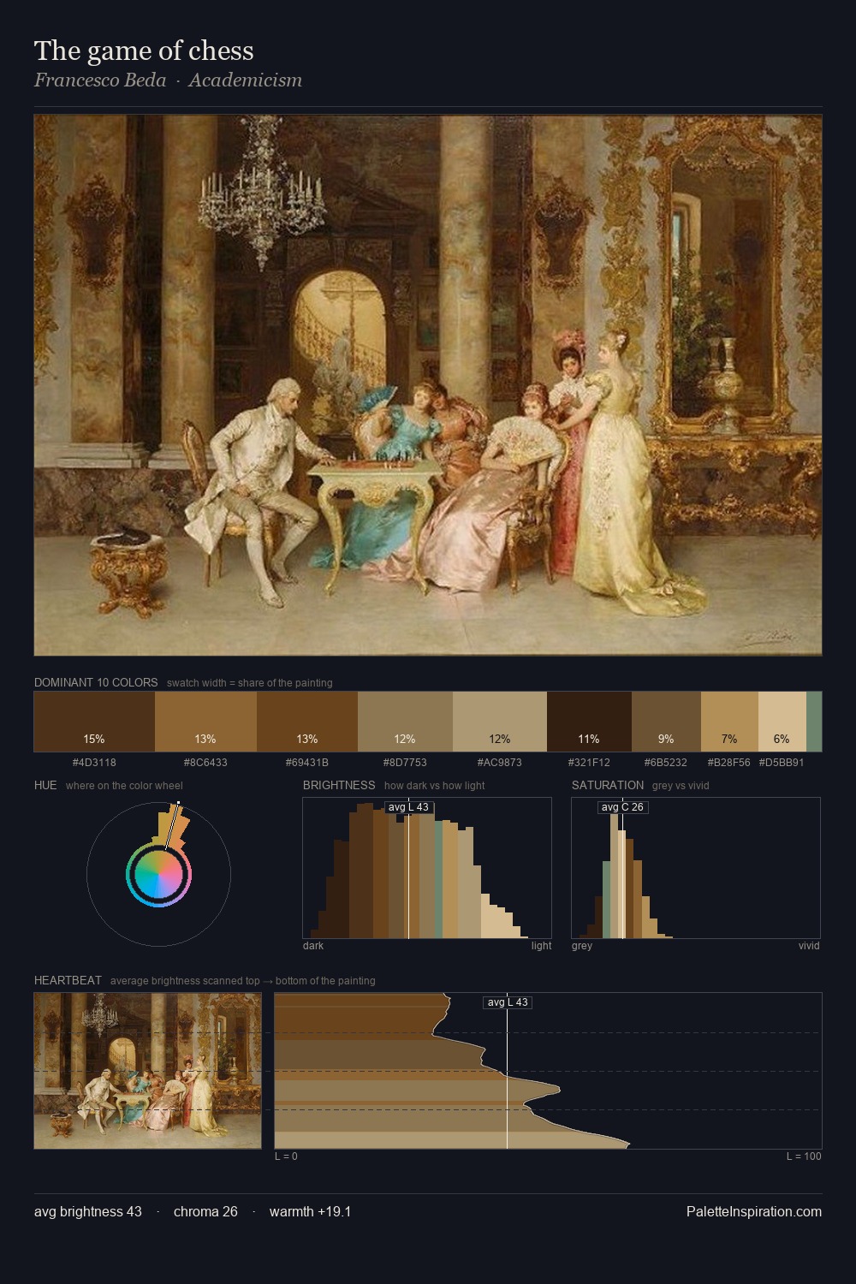Select the #8C6433 color swatch
This screenshot has height=1284, width=856.
point(205,721)
